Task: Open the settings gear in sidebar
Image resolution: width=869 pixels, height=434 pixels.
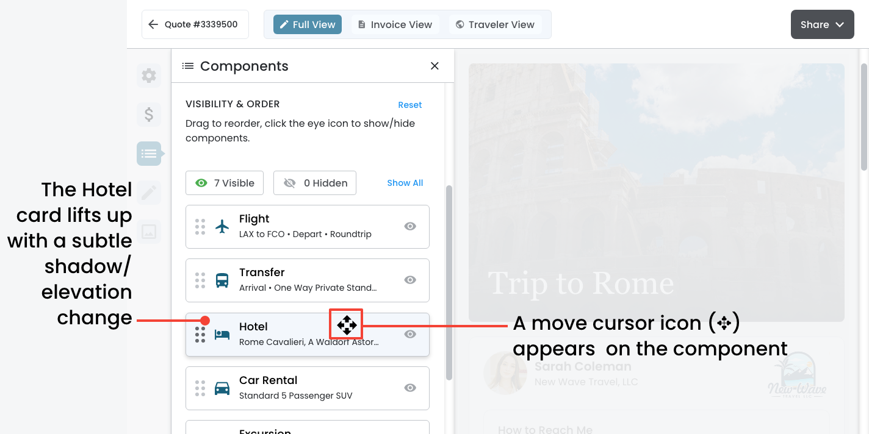Action: pos(149,76)
